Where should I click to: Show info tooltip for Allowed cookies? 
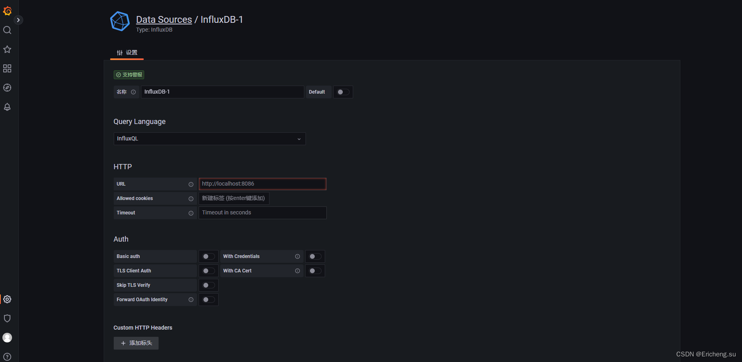(x=191, y=199)
